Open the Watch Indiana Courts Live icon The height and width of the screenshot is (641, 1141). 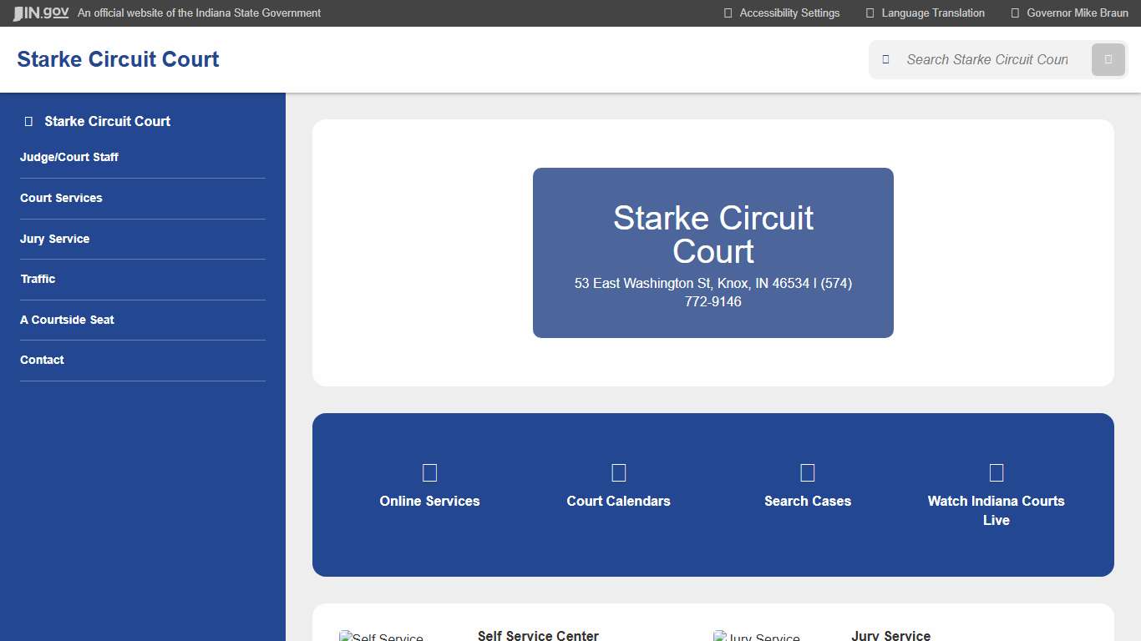click(x=996, y=472)
